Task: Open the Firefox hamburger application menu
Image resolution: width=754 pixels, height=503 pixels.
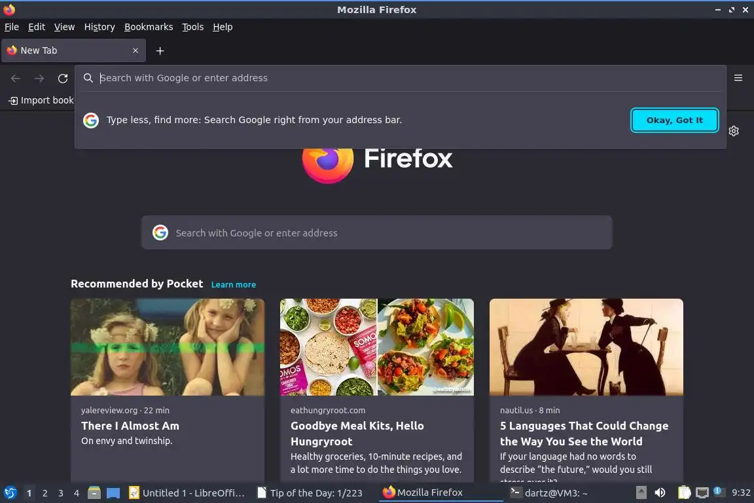Action: [x=738, y=78]
